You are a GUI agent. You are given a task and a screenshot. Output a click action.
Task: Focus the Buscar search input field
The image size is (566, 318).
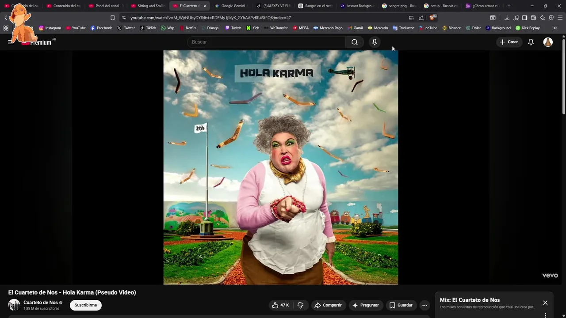tap(266, 42)
